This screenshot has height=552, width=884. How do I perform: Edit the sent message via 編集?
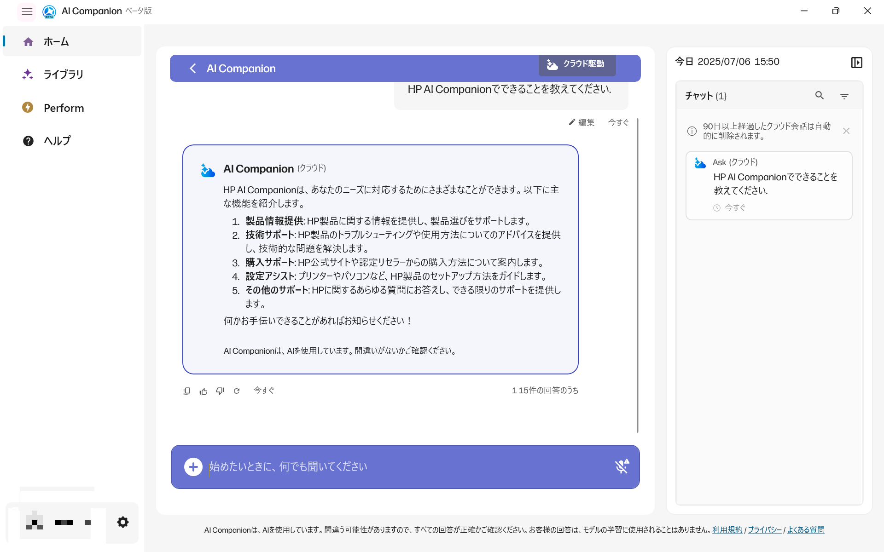(582, 122)
